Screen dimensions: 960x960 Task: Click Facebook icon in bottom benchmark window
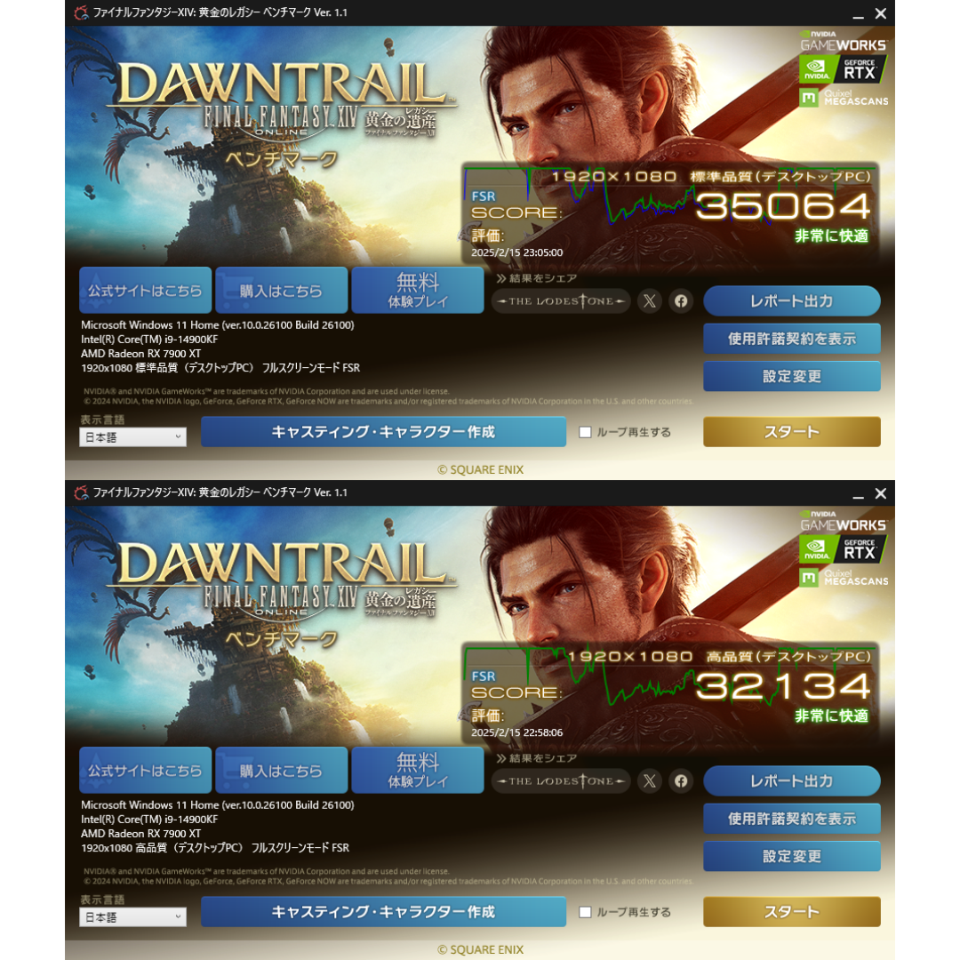[x=681, y=781]
